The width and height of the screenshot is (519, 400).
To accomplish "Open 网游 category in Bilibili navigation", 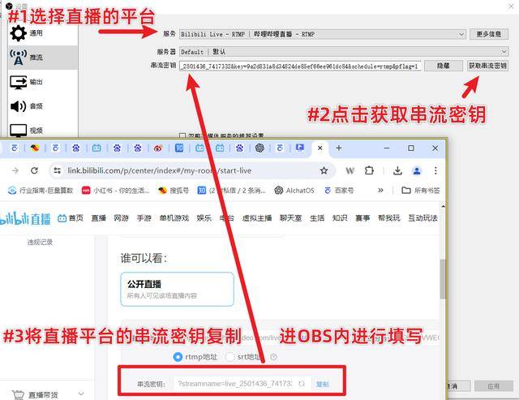I will (121, 218).
